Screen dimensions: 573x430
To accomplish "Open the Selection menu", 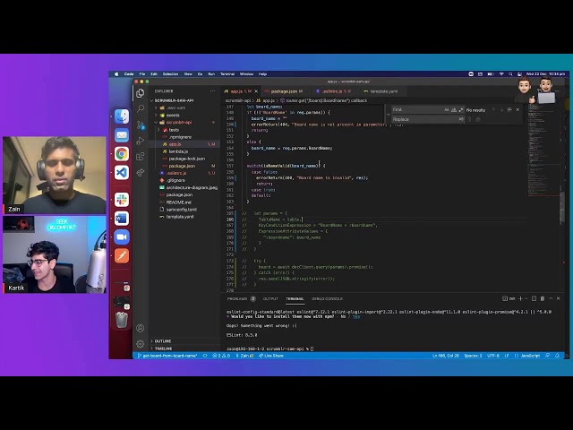I will click(170, 74).
